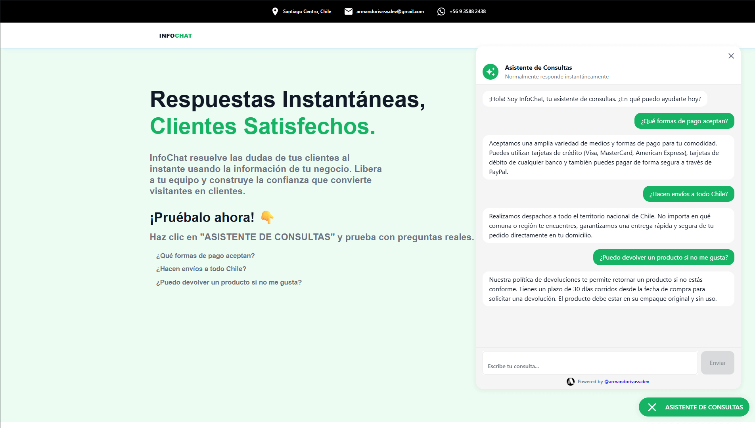Viewport: 755px width, 428px height.
Task: Click the green sparkle assistant avatar
Action: 491,72
